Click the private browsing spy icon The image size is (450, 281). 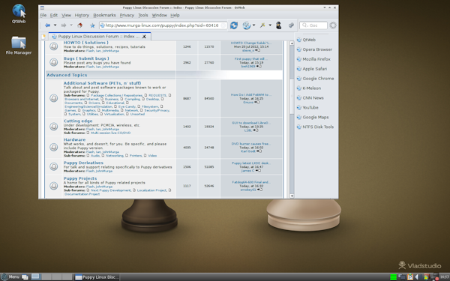(279, 25)
